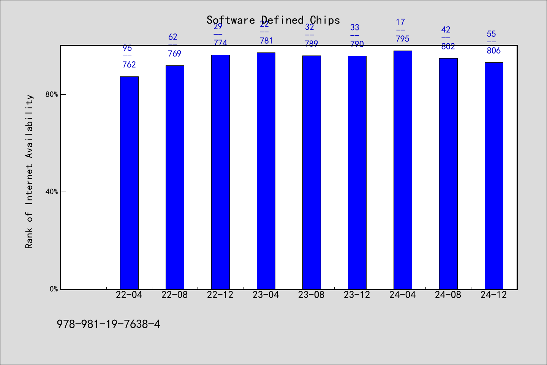The height and width of the screenshot is (365, 547).
Task: Click the data label value 795
Action: point(403,39)
